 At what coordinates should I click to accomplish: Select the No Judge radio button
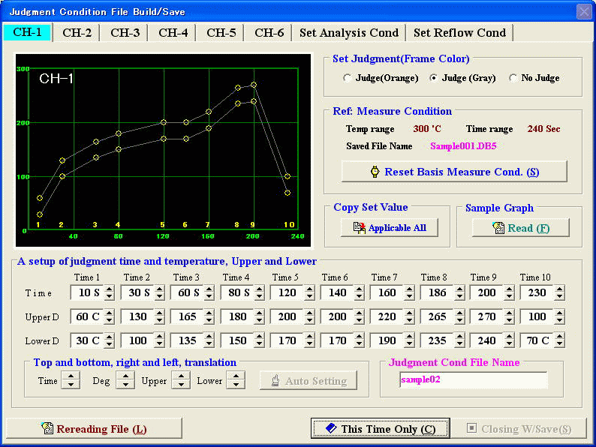(x=513, y=78)
